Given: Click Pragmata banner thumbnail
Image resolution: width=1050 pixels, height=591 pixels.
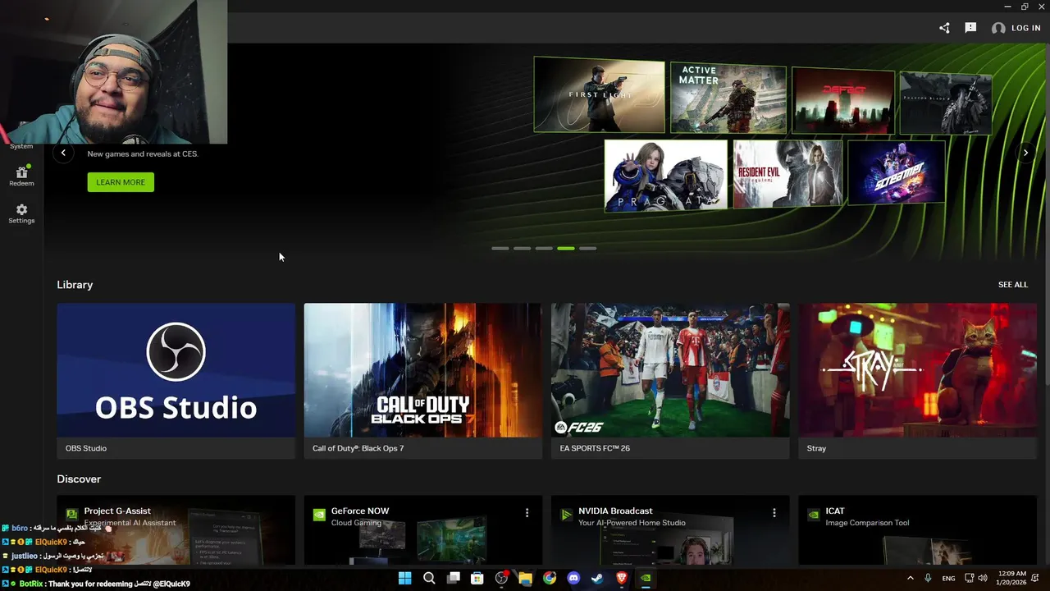Looking at the screenshot, I should [x=666, y=176].
